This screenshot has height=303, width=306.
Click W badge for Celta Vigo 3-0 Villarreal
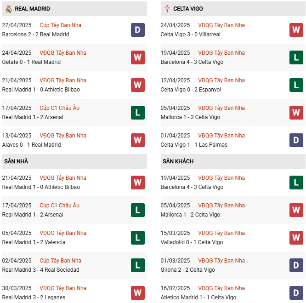click(x=296, y=30)
